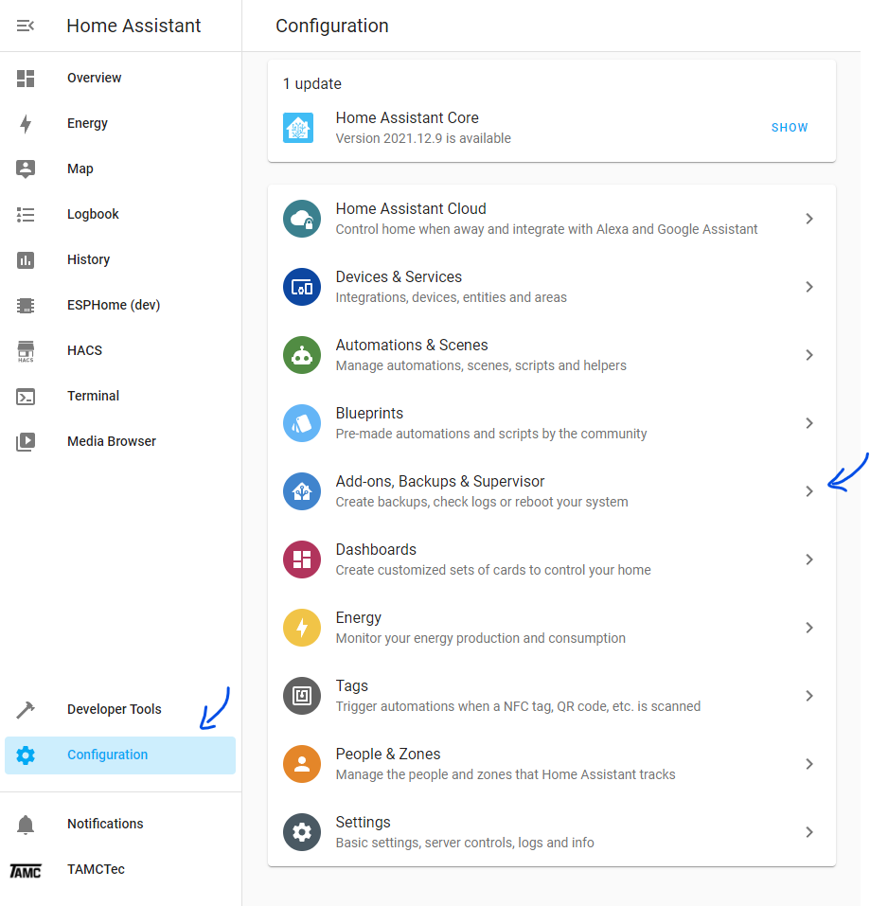Image resolution: width=870 pixels, height=906 pixels.
Task: Click 'Create backups, check logs or reboot' description
Action: tap(482, 502)
